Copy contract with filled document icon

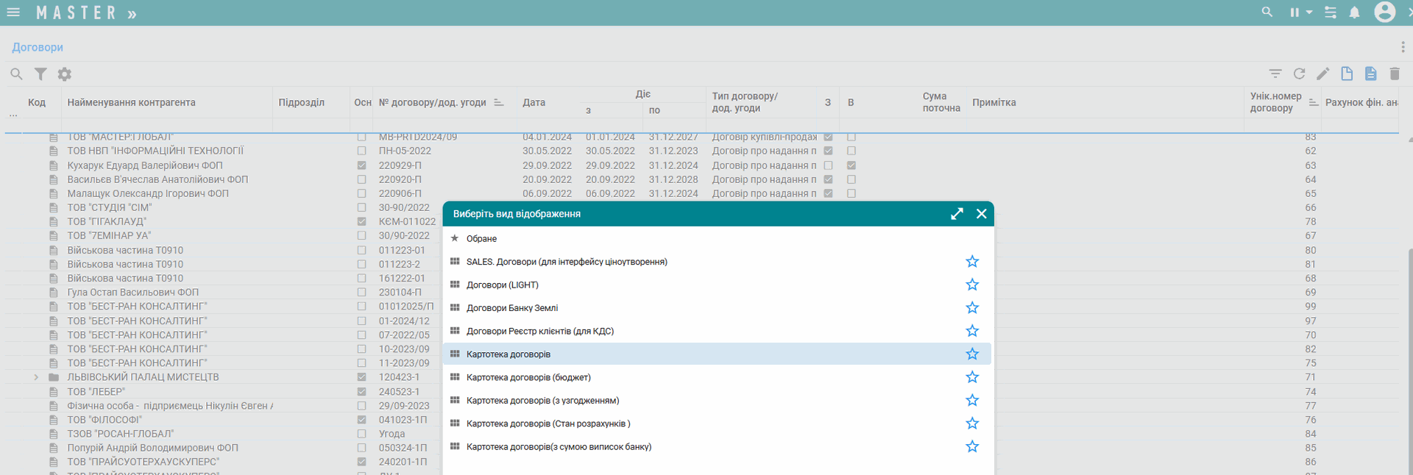click(1370, 74)
